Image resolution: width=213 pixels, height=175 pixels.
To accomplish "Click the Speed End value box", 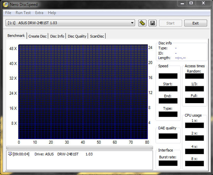I will point(168,101).
